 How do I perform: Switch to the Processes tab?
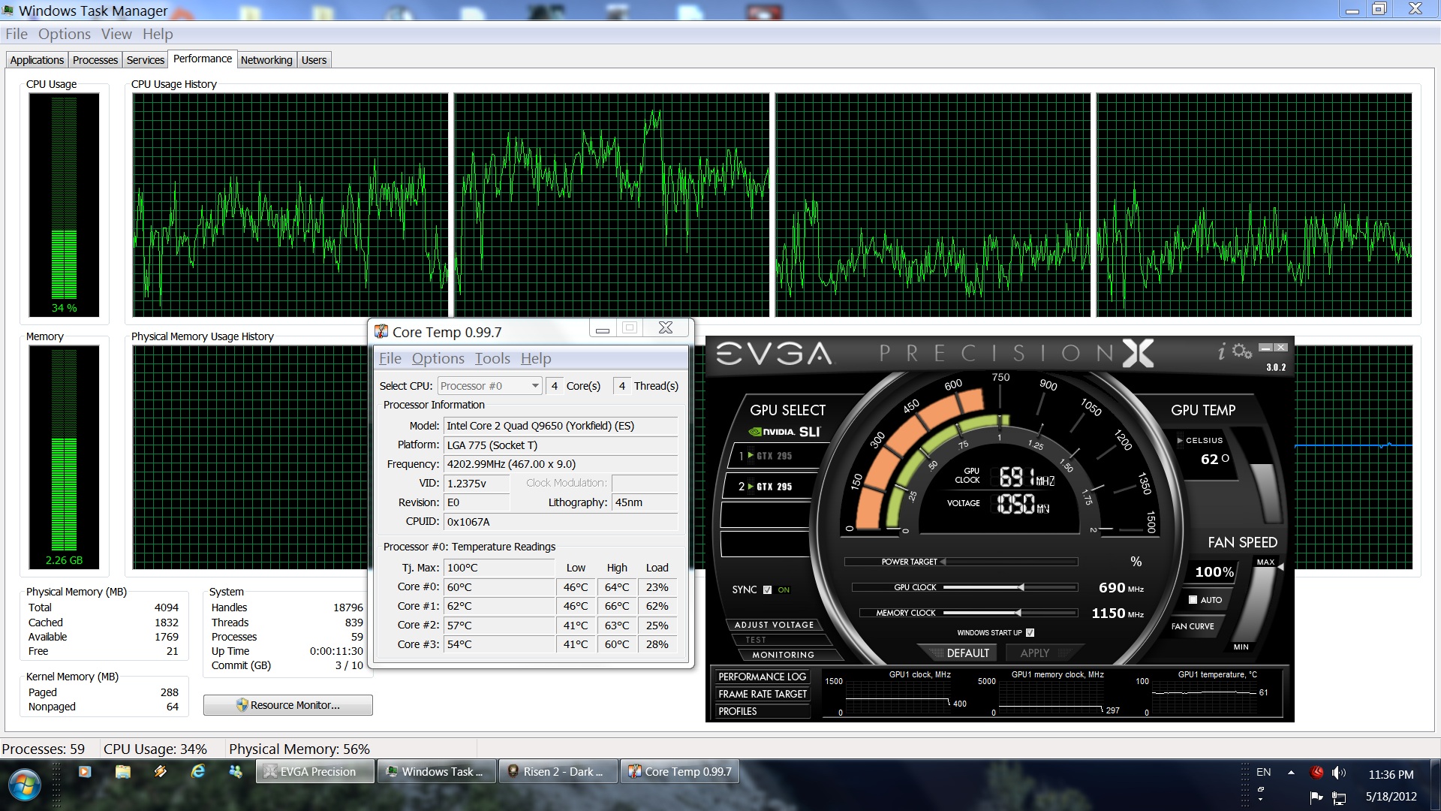[95, 60]
